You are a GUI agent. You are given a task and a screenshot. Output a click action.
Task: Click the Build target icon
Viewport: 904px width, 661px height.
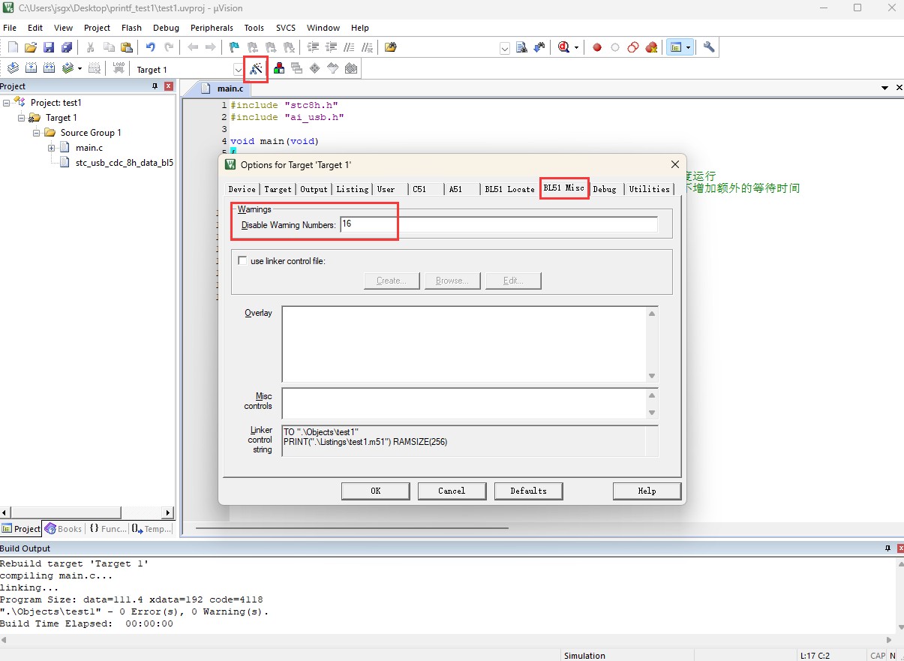pyautogui.click(x=31, y=68)
